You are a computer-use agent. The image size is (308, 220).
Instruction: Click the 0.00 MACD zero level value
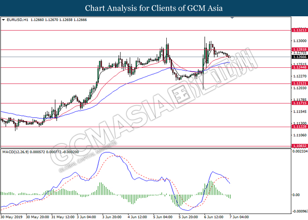(x=296, y=195)
